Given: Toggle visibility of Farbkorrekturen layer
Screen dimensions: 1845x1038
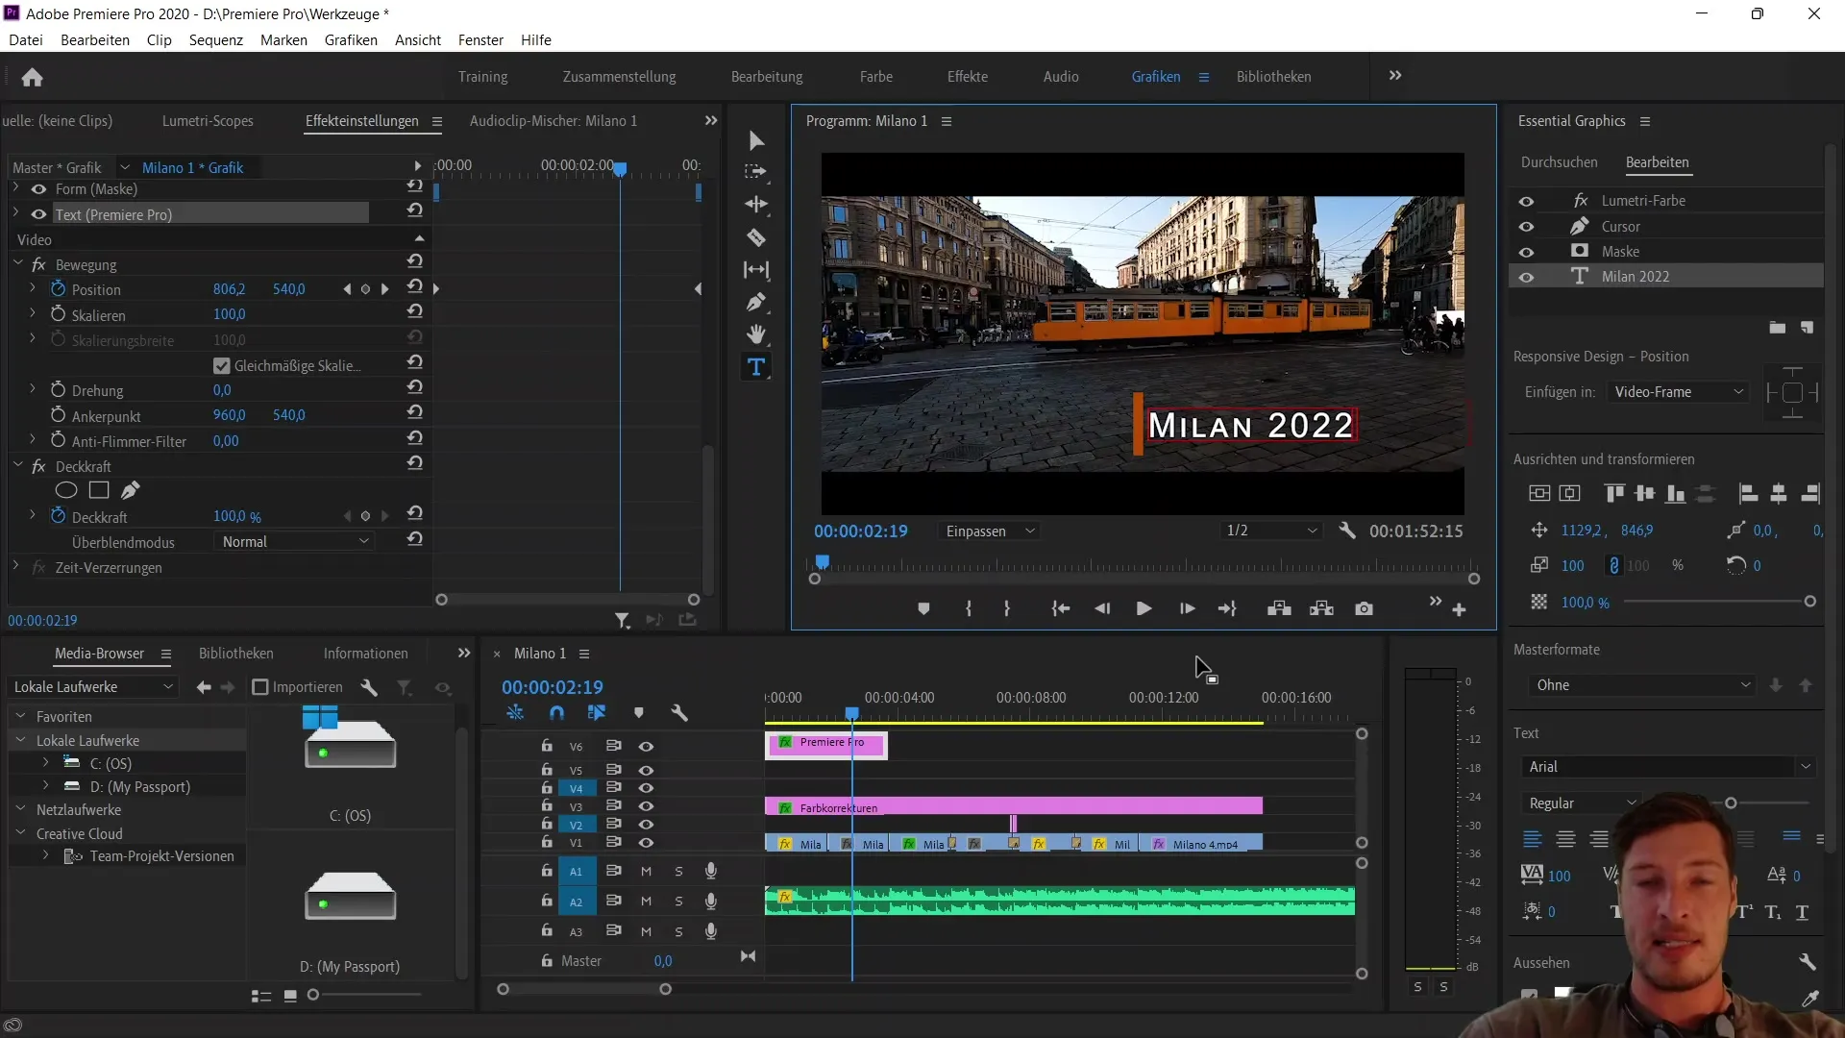Looking at the screenshot, I should [x=647, y=806].
